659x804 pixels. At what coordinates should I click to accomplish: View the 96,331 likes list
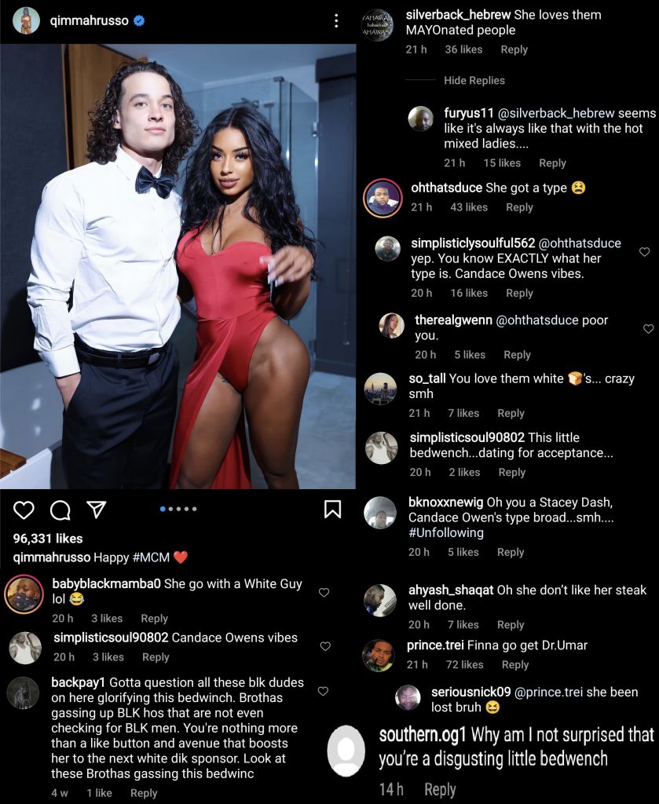(x=48, y=539)
